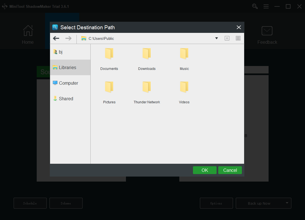305x220 pixels.
Task: Click the MiniTool ShadowMaker logo
Action: click(4, 6)
